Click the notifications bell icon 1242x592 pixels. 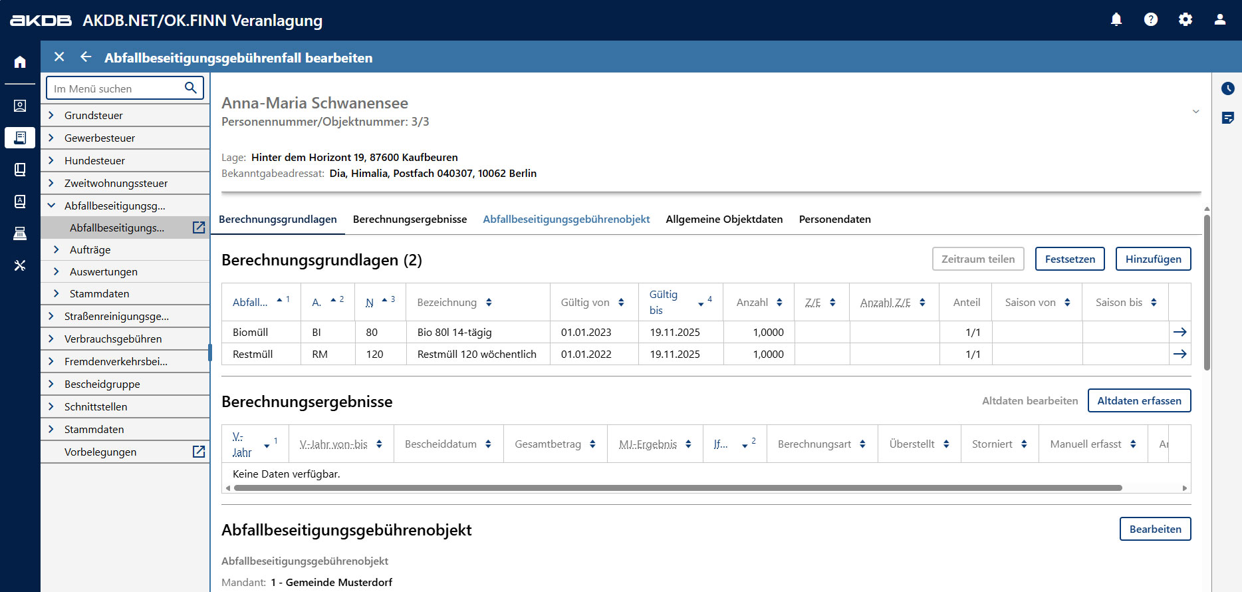(1116, 20)
